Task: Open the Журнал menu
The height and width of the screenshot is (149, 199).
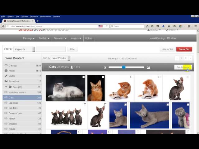Action: [24, 16]
